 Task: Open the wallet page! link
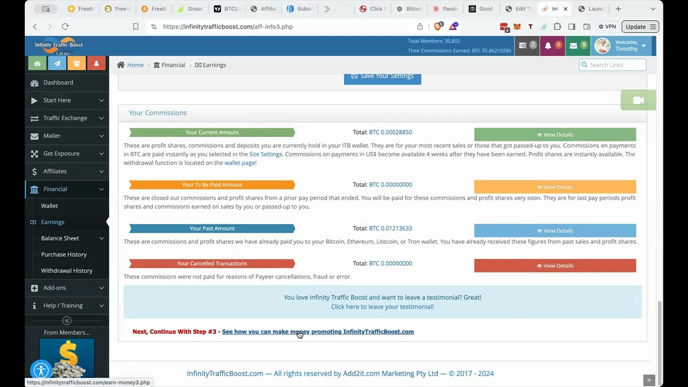[x=240, y=163]
